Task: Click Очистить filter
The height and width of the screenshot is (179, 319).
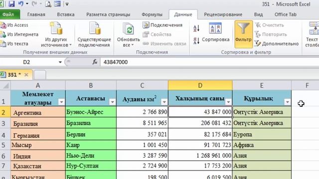Action: pyautogui.click(x=269, y=25)
